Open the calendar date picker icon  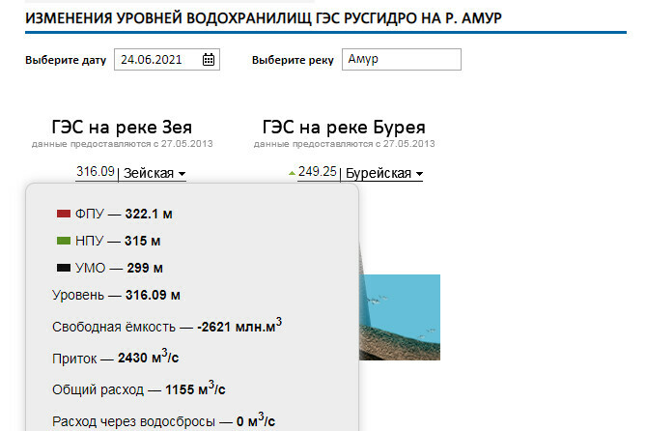pyautogui.click(x=209, y=59)
